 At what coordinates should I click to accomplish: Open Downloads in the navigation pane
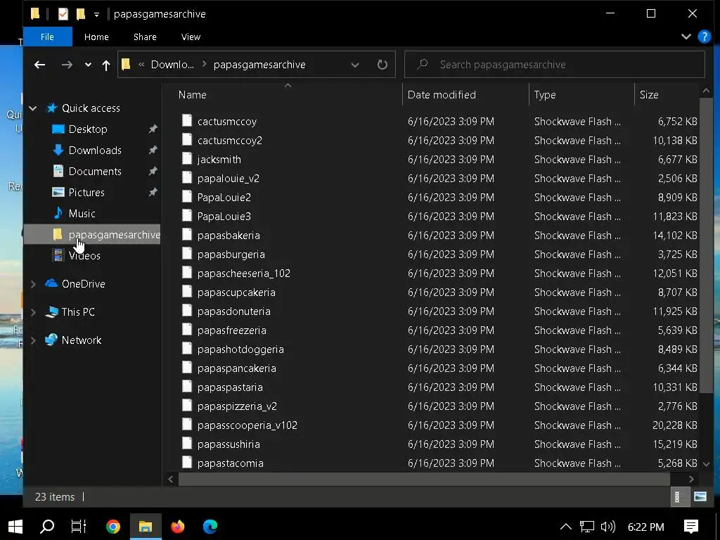coord(95,150)
